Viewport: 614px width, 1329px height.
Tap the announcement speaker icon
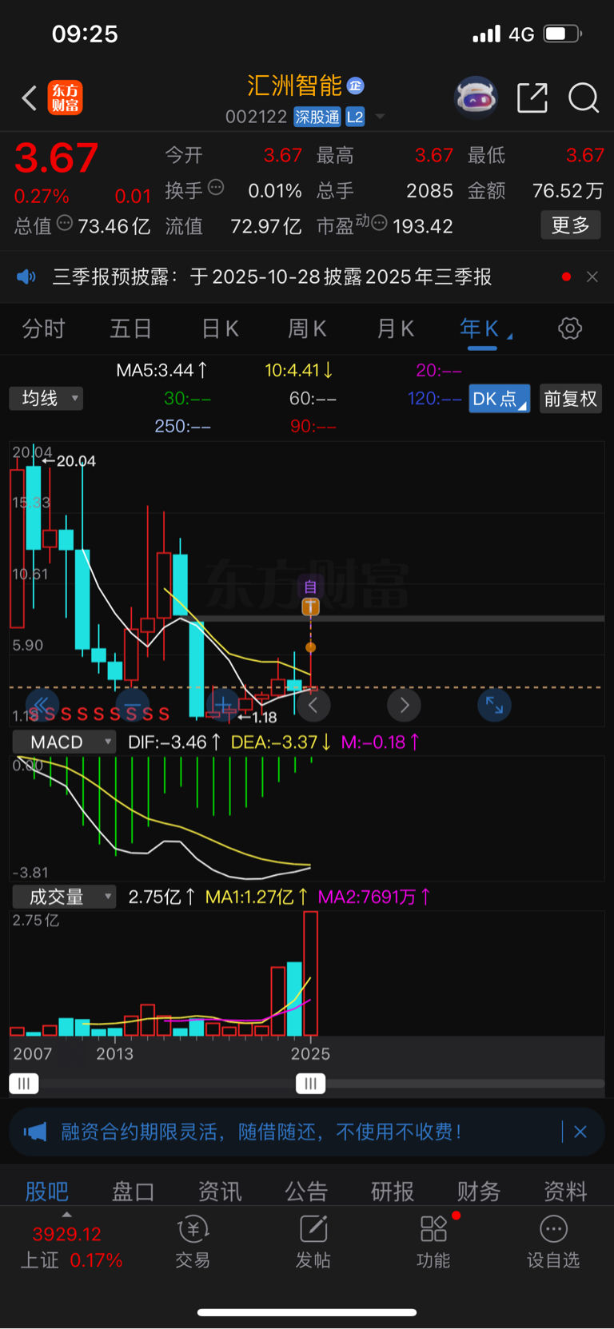pyautogui.click(x=26, y=277)
